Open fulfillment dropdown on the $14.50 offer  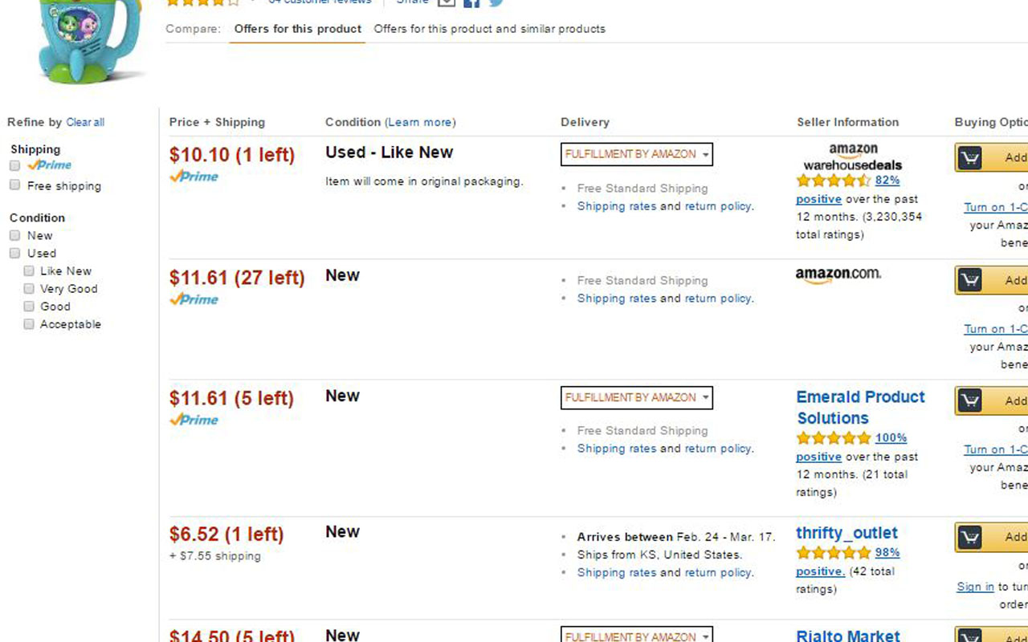(637, 635)
